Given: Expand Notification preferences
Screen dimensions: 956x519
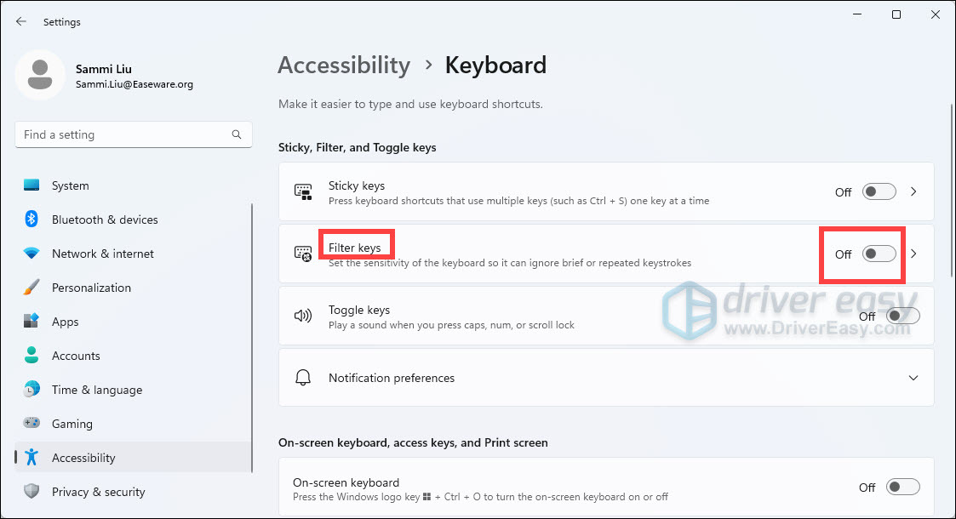Looking at the screenshot, I should pos(913,378).
